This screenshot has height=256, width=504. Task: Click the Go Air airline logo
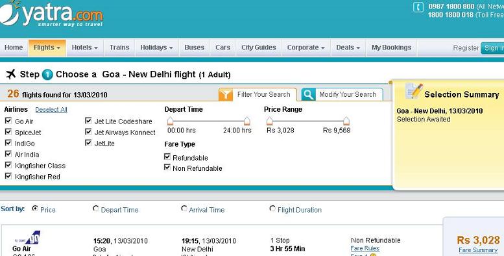pos(27,238)
